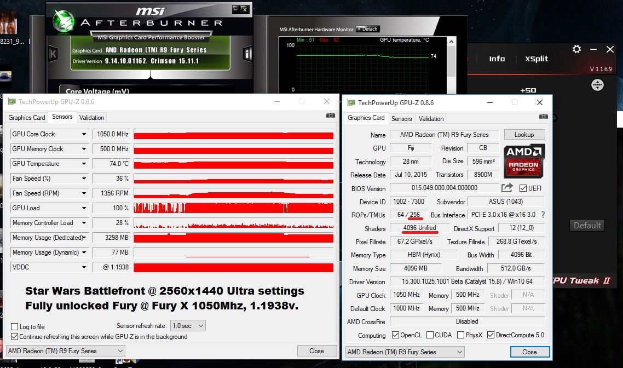Toggle the DirectCompute 5.0 checkbox
The height and width of the screenshot is (368, 623).
coord(491,335)
